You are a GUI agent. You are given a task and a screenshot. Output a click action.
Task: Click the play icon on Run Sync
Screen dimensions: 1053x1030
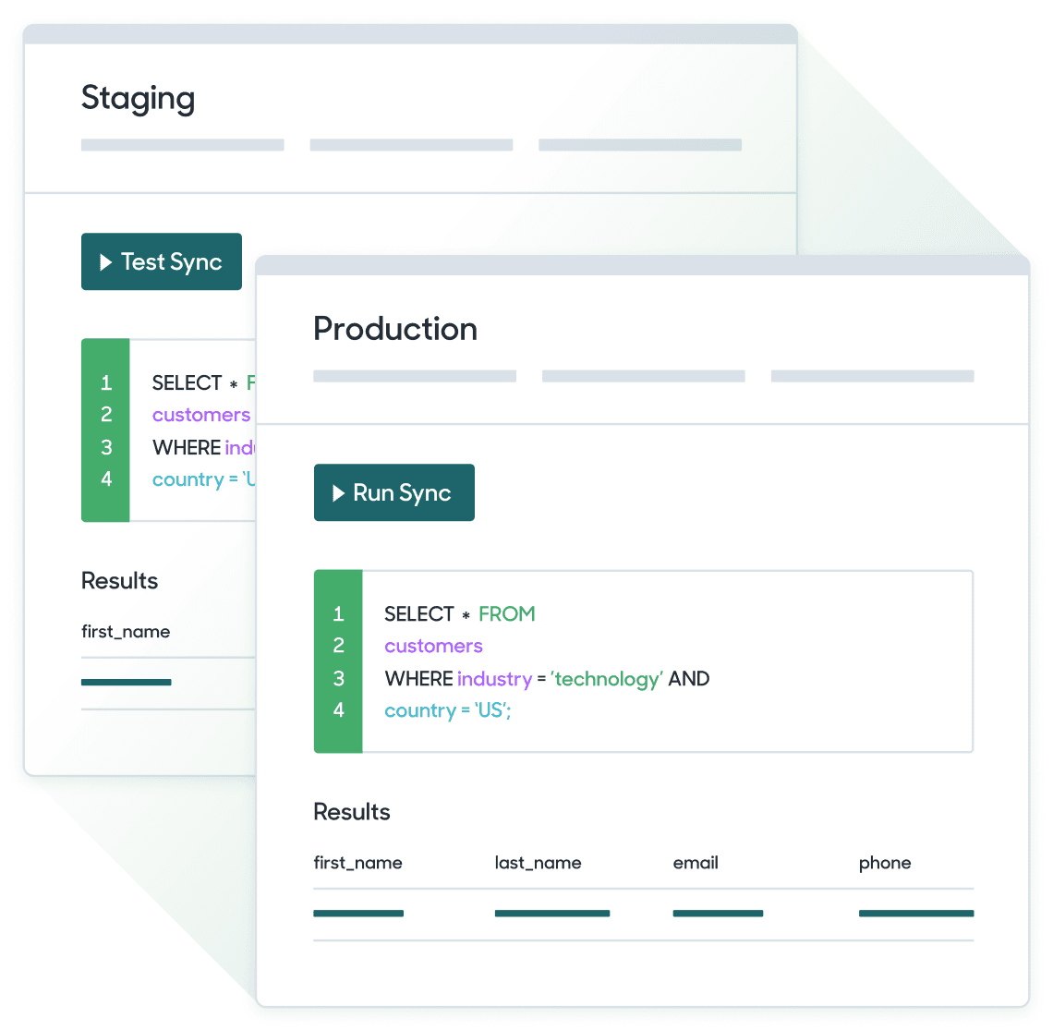click(x=338, y=493)
